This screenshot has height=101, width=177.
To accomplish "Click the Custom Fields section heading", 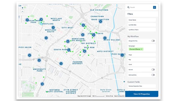I will click(x=134, y=82).
